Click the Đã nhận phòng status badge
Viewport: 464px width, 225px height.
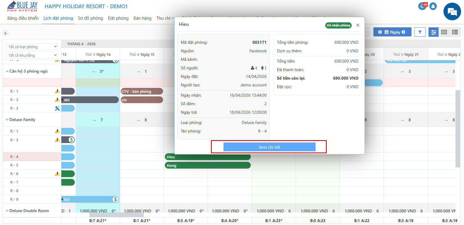pyautogui.click(x=338, y=25)
